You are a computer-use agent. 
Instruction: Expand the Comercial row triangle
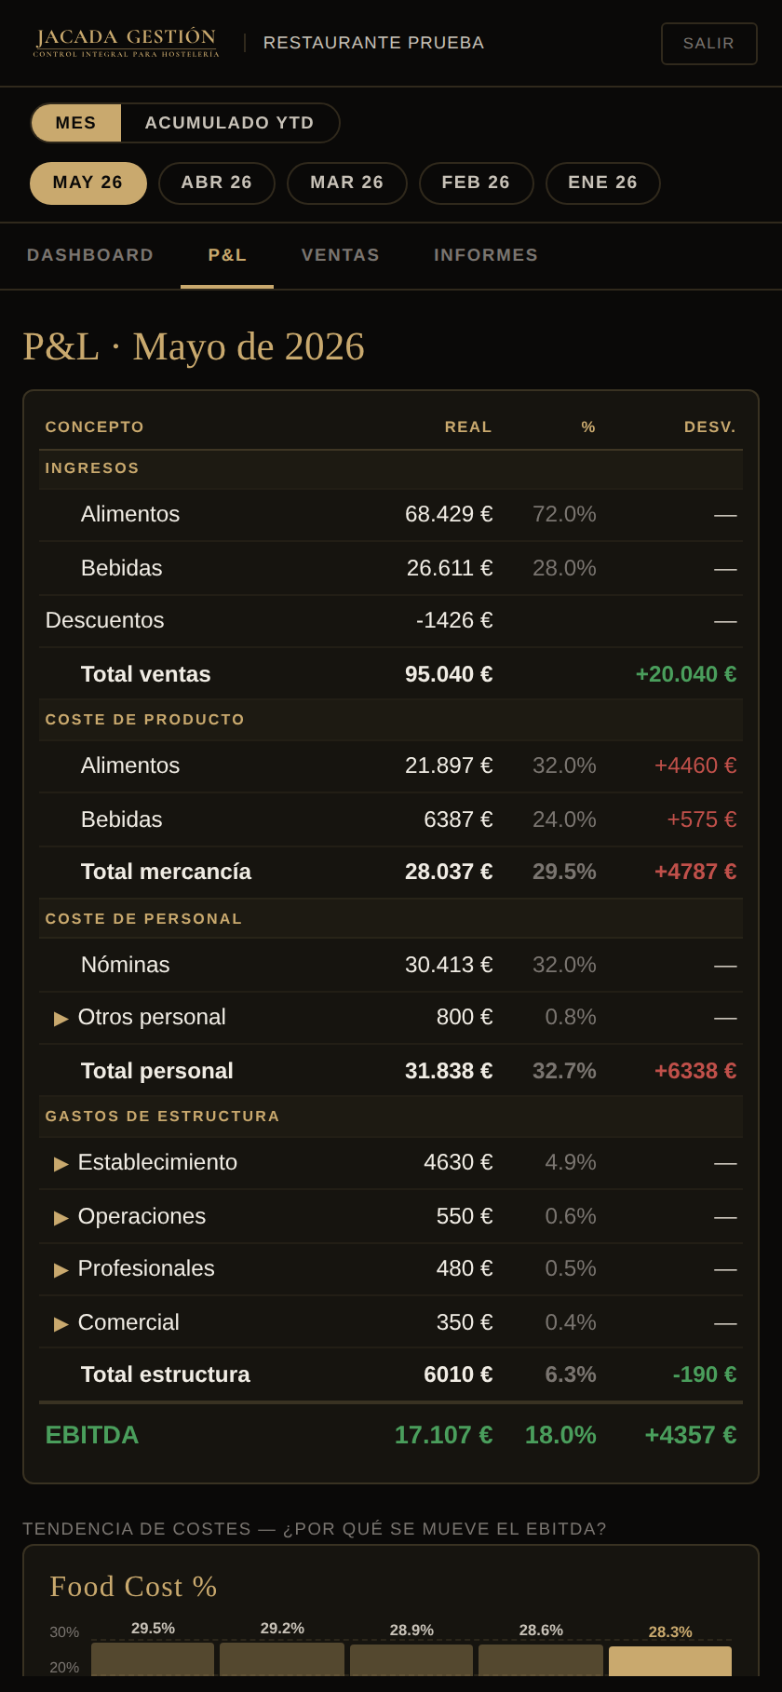pyautogui.click(x=61, y=1323)
